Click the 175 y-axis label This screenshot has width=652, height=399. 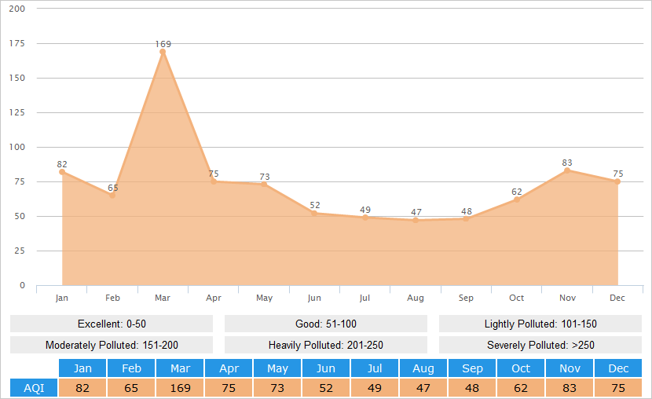click(x=17, y=43)
